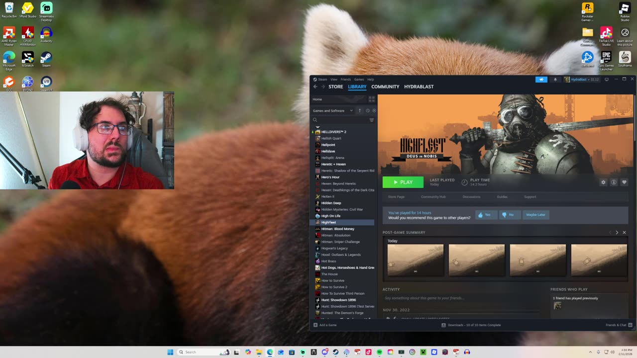Go to the STORE tab
This screenshot has width=637, height=358.
(x=335, y=87)
